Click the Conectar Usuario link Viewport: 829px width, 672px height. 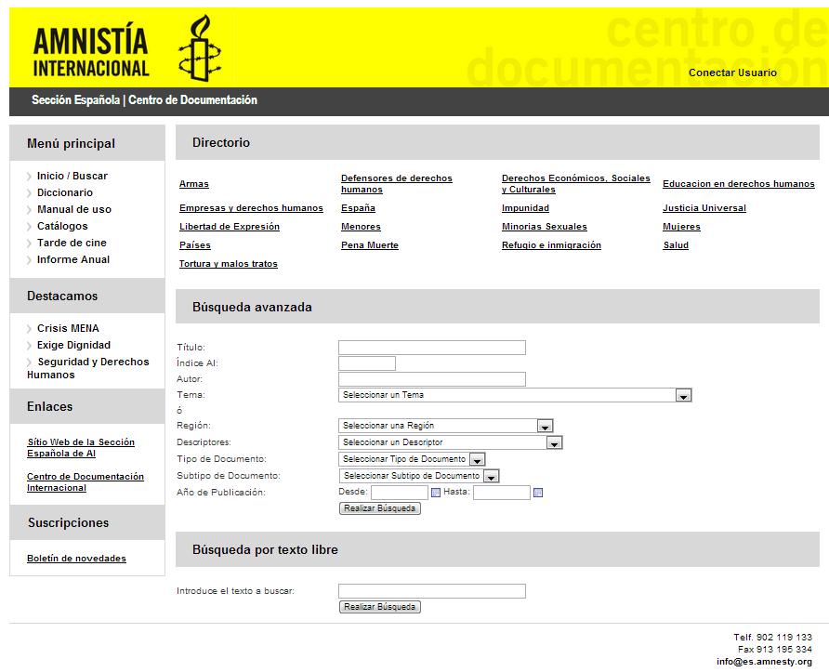pyautogui.click(x=732, y=72)
